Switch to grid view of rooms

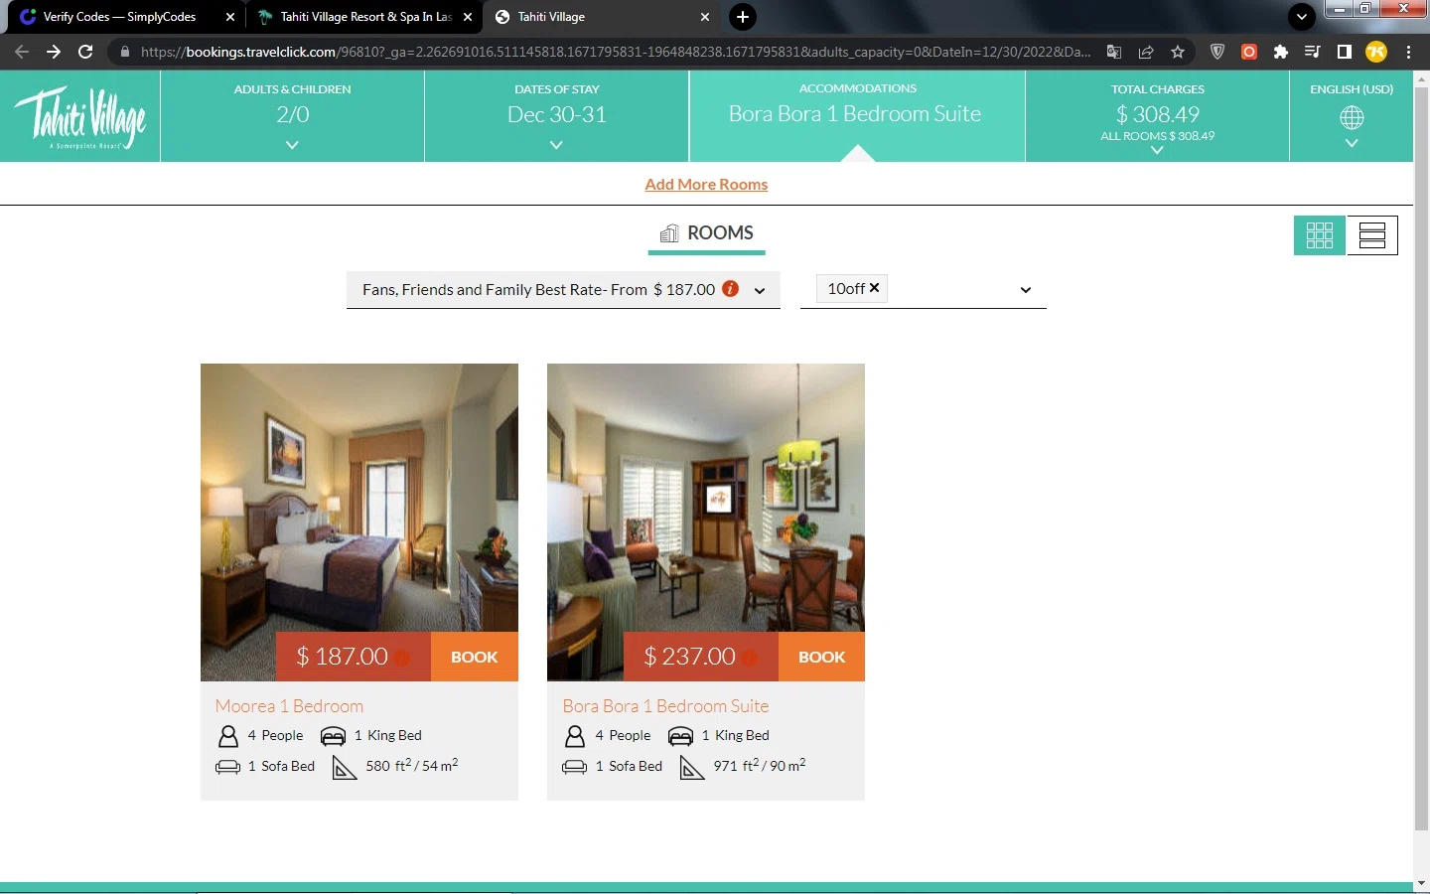pos(1319,235)
